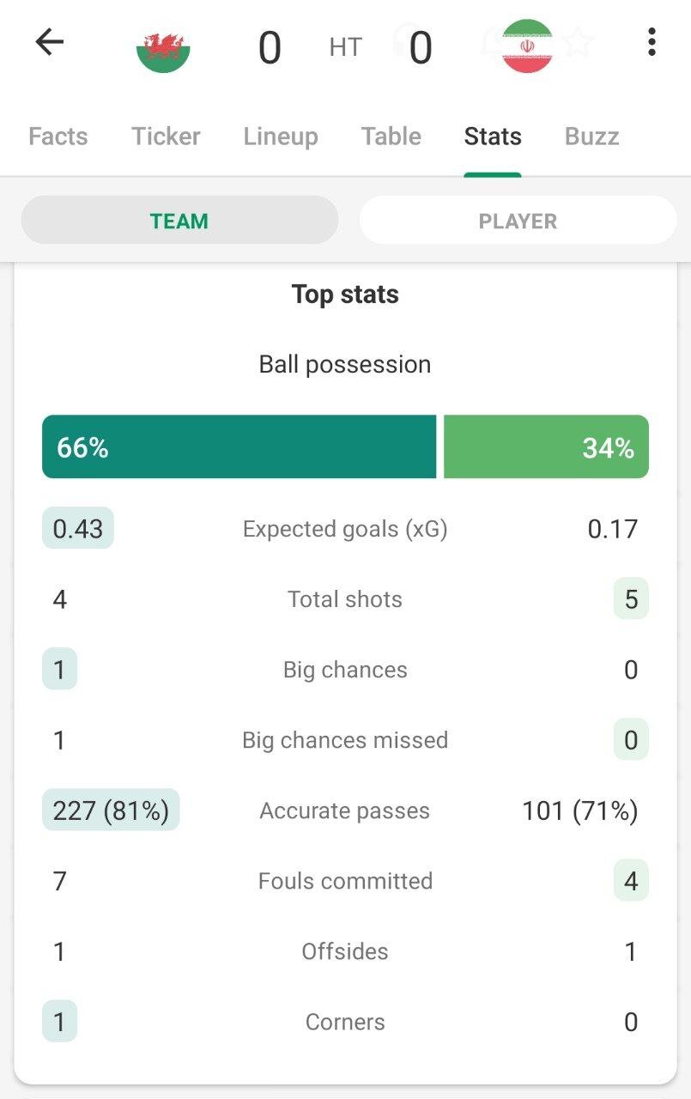Open the Facts tab
The image size is (691, 1099).
pos(58,137)
